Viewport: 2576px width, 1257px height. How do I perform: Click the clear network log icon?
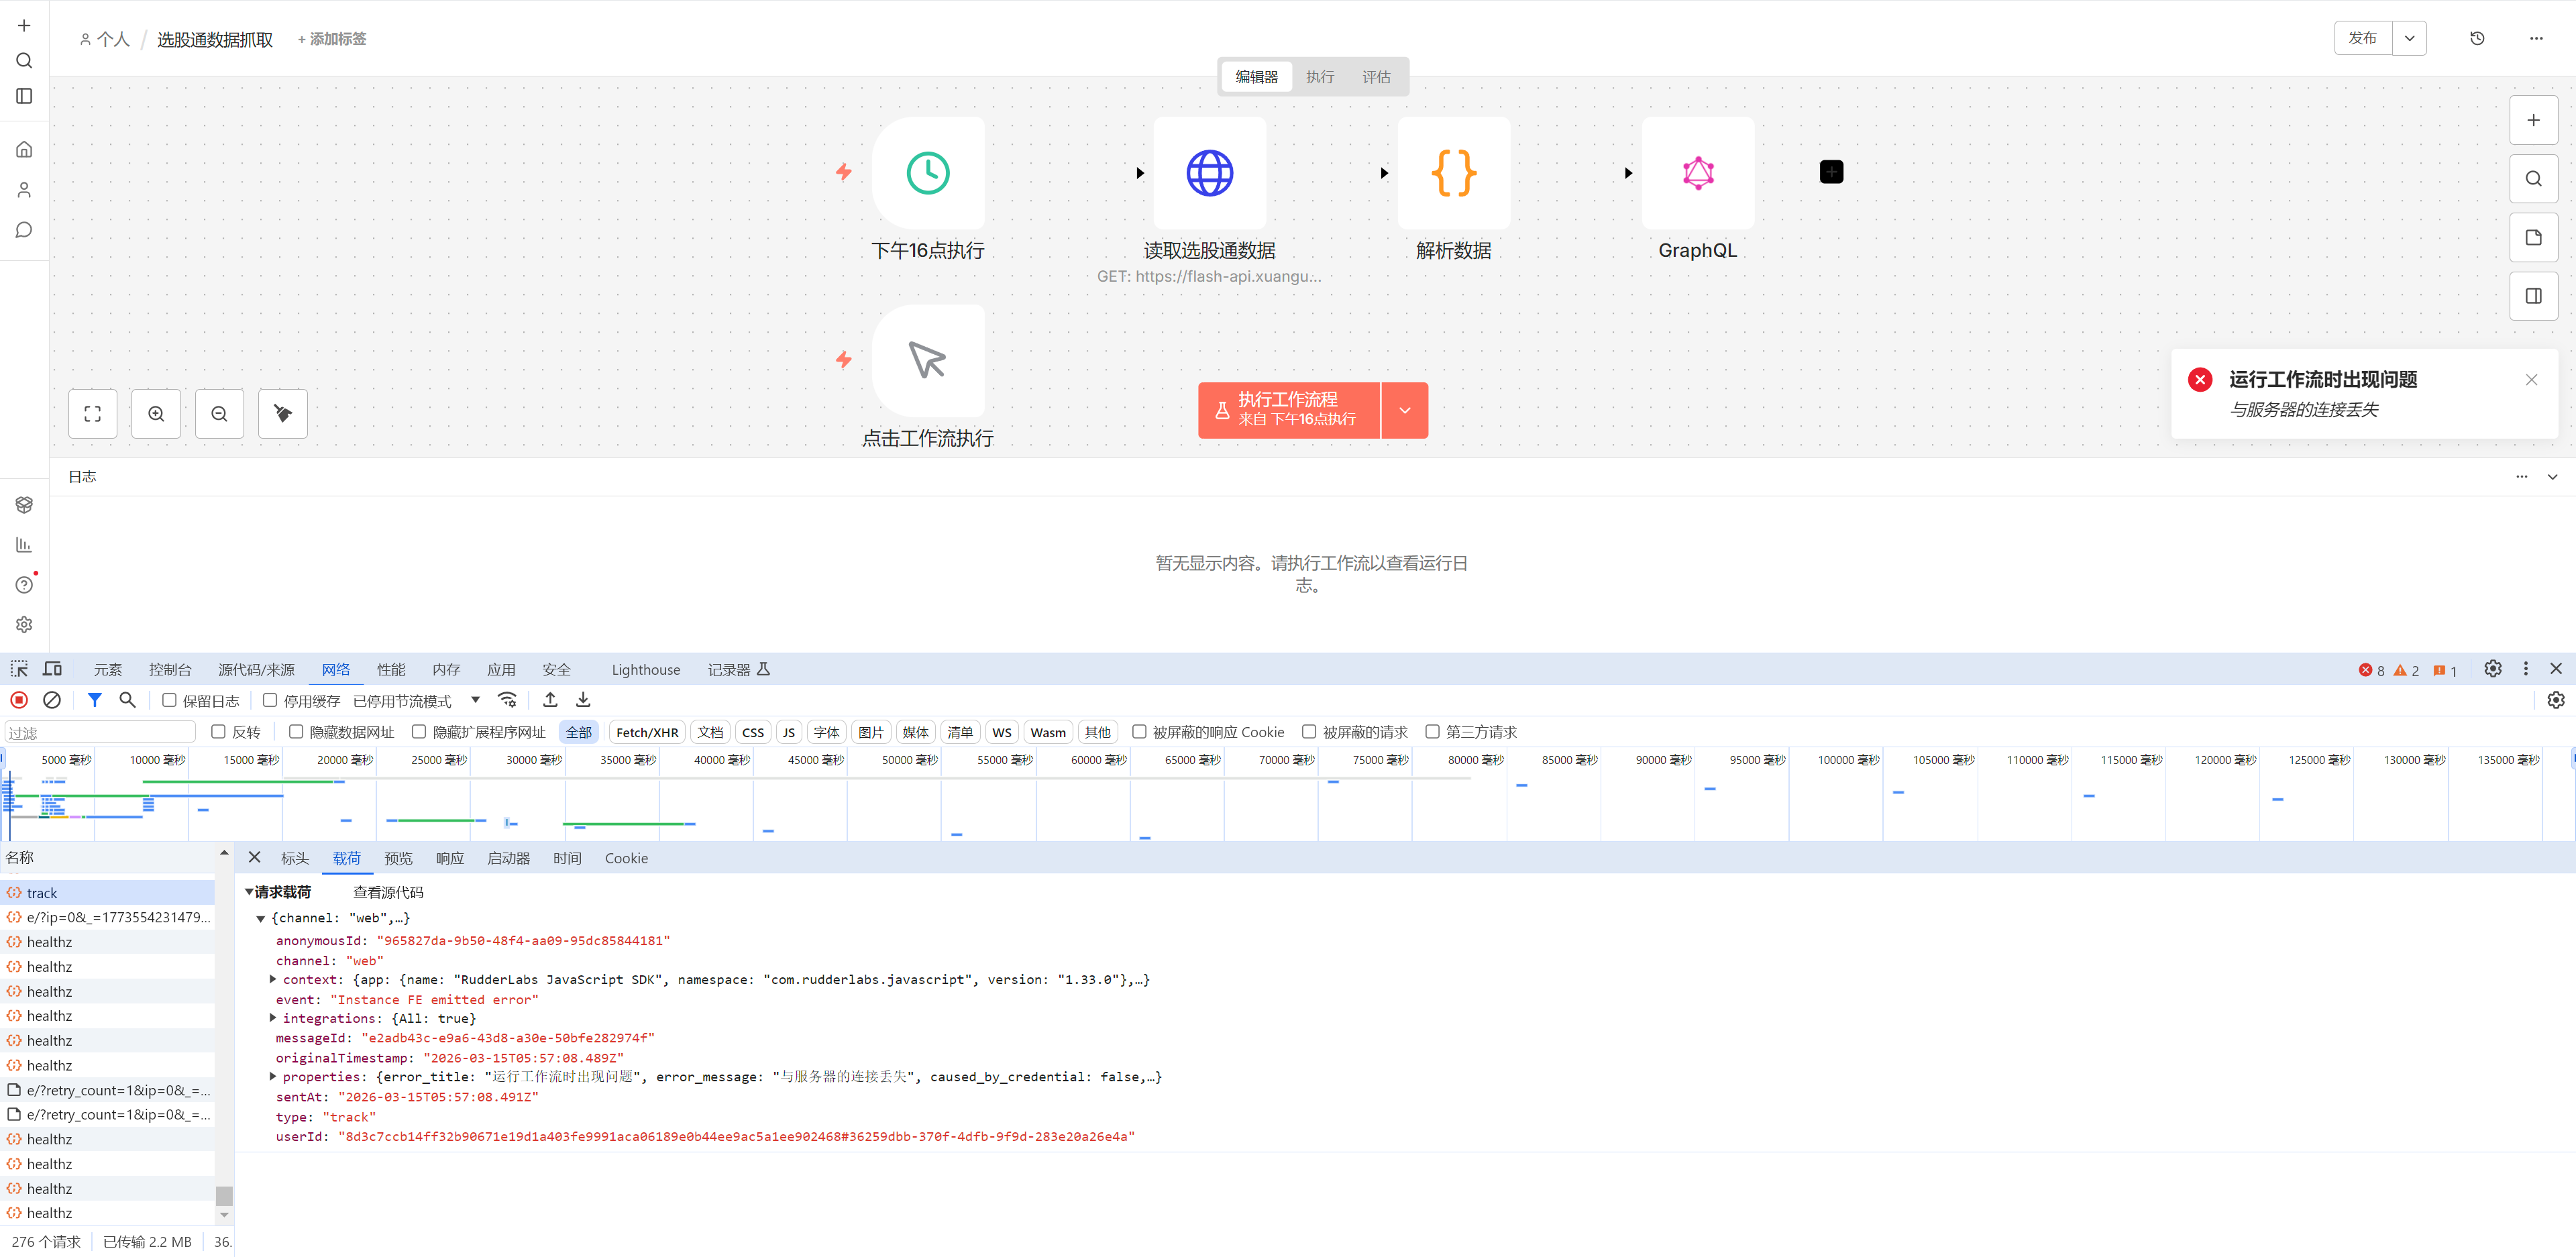click(52, 700)
